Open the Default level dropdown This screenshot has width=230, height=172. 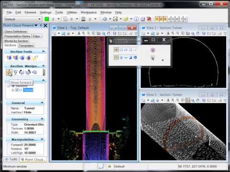[x=39, y=19]
